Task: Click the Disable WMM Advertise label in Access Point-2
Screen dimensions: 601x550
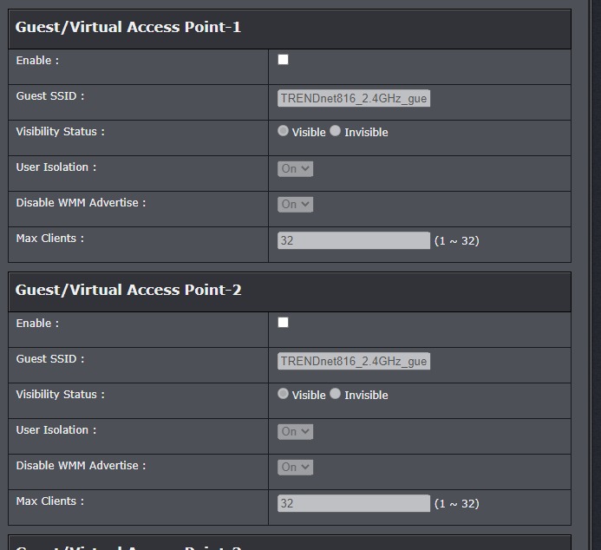Action: 81,466
